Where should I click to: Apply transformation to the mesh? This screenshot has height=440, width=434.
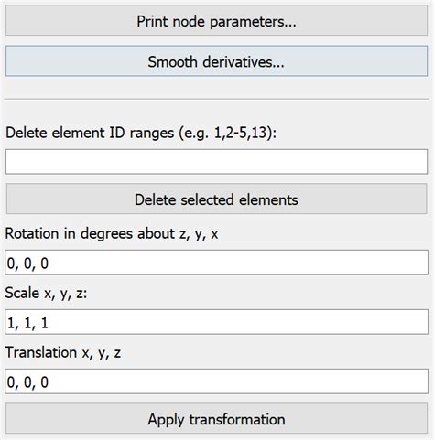(216, 418)
